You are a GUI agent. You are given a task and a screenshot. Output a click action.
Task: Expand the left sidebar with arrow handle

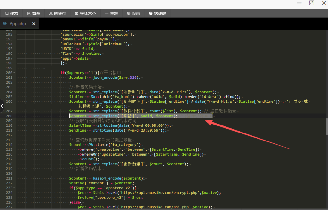coord(2,105)
